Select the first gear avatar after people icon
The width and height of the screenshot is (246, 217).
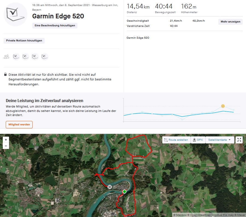click(16, 57)
